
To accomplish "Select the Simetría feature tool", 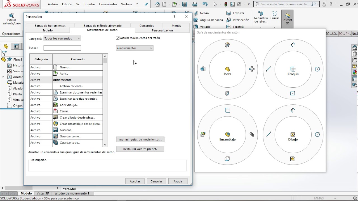I will (x=235, y=27).
